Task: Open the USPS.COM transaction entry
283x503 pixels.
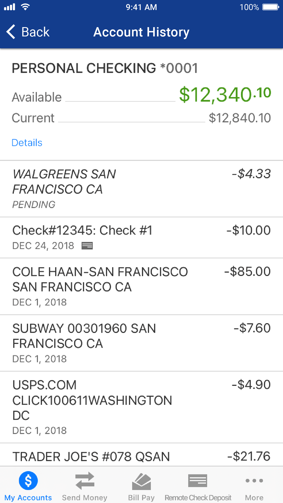Action: 141,407
